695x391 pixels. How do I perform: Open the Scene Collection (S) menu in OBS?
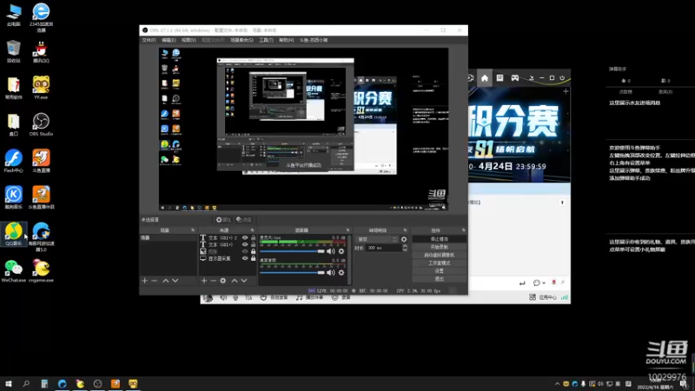[x=242, y=40]
